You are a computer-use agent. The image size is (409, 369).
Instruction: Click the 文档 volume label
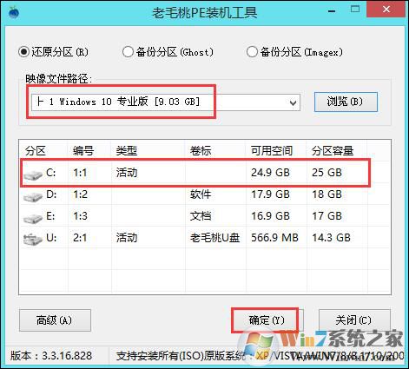(x=201, y=216)
